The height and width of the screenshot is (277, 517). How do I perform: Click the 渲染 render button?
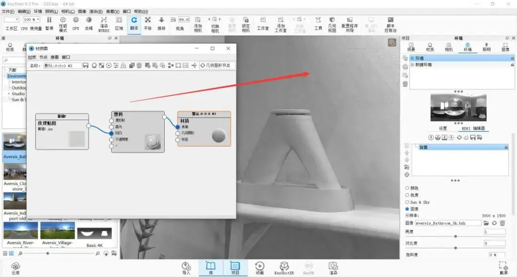(x=333, y=268)
